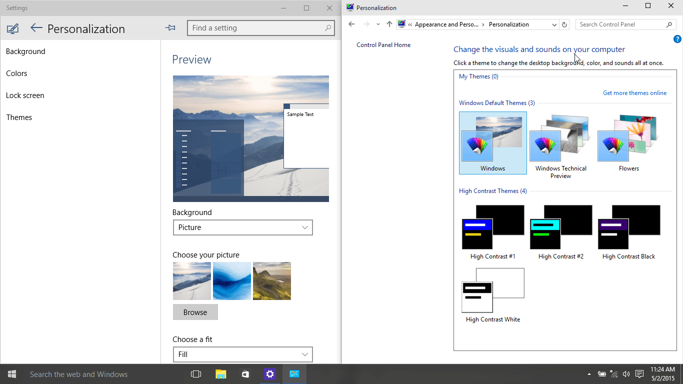
Task: Open File Explorer from the taskbar
Action: 220,374
